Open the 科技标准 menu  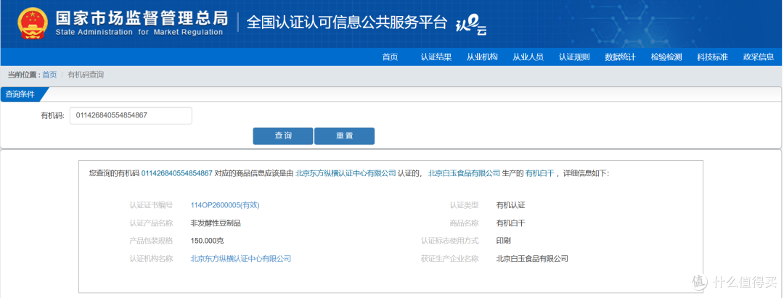(712, 57)
